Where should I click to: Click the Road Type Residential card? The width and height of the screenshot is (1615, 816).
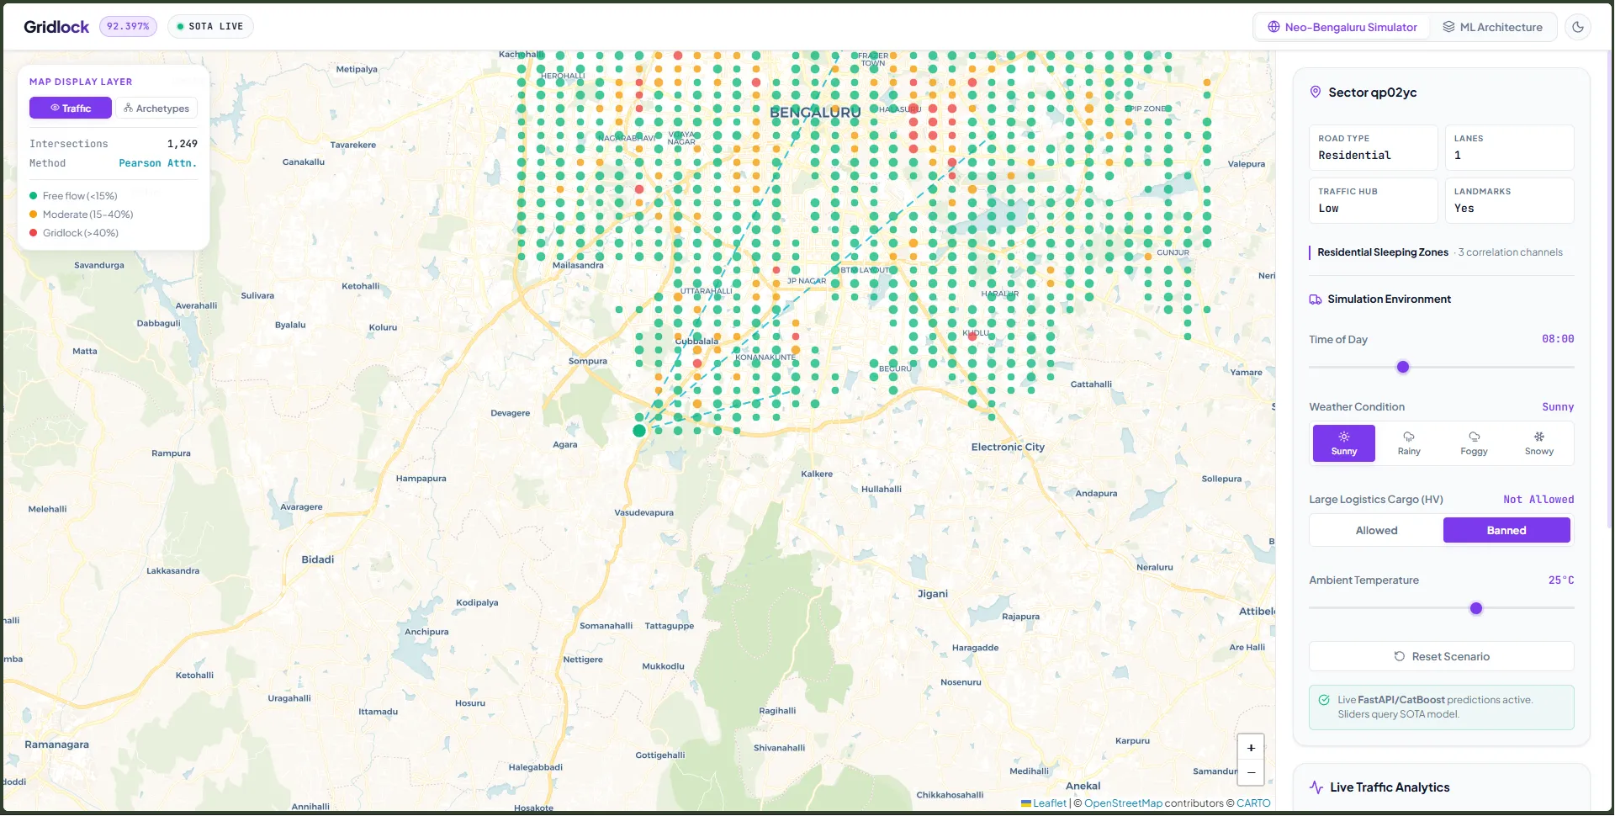coord(1374,148)
